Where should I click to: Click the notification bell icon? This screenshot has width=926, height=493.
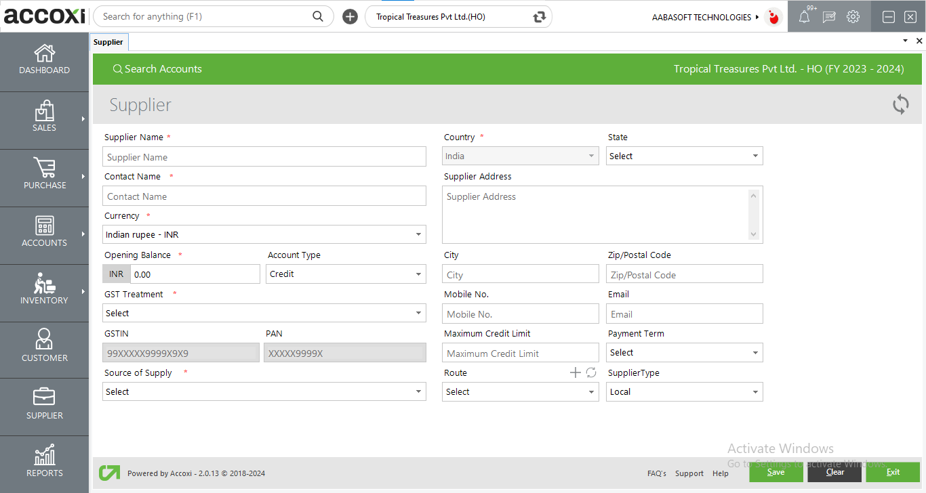[x=804, y=18]
